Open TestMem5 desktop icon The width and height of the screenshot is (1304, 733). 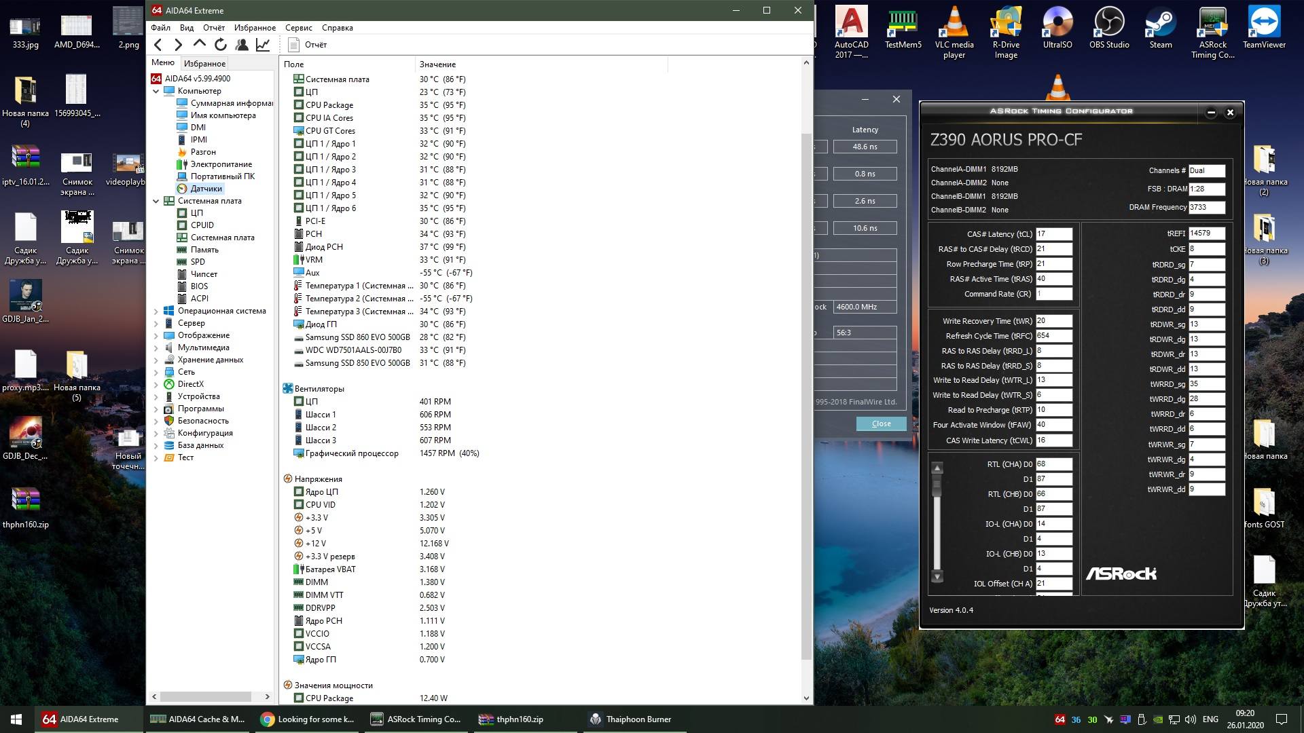click(903, 27)
